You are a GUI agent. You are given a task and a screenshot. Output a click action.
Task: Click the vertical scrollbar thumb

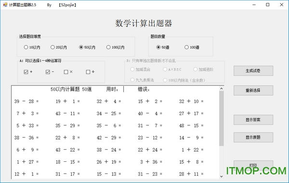pyautogui.click(x=222, y=118)
